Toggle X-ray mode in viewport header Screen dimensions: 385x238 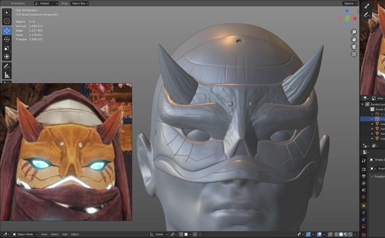point(330,234)
